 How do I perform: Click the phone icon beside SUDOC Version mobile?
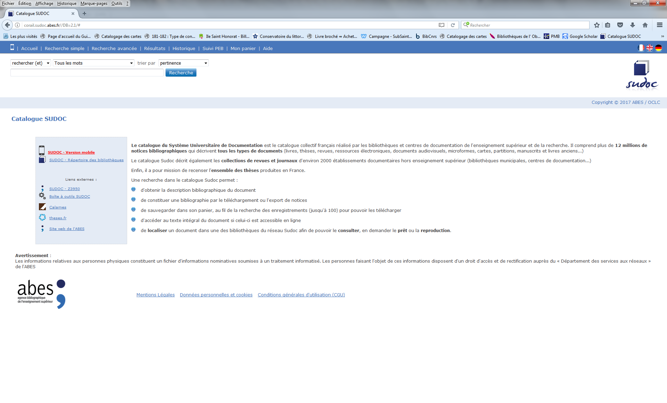pos(42,150)
